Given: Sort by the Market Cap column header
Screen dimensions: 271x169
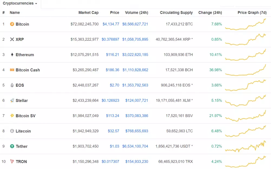Looking at the screenshot, I should (x=89, y=12).
